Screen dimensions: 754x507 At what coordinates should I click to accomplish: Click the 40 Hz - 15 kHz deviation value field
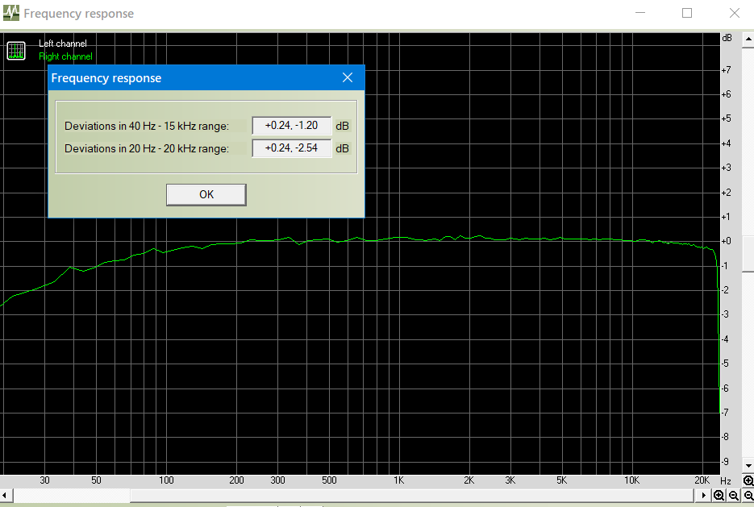[x=291, y=126]
